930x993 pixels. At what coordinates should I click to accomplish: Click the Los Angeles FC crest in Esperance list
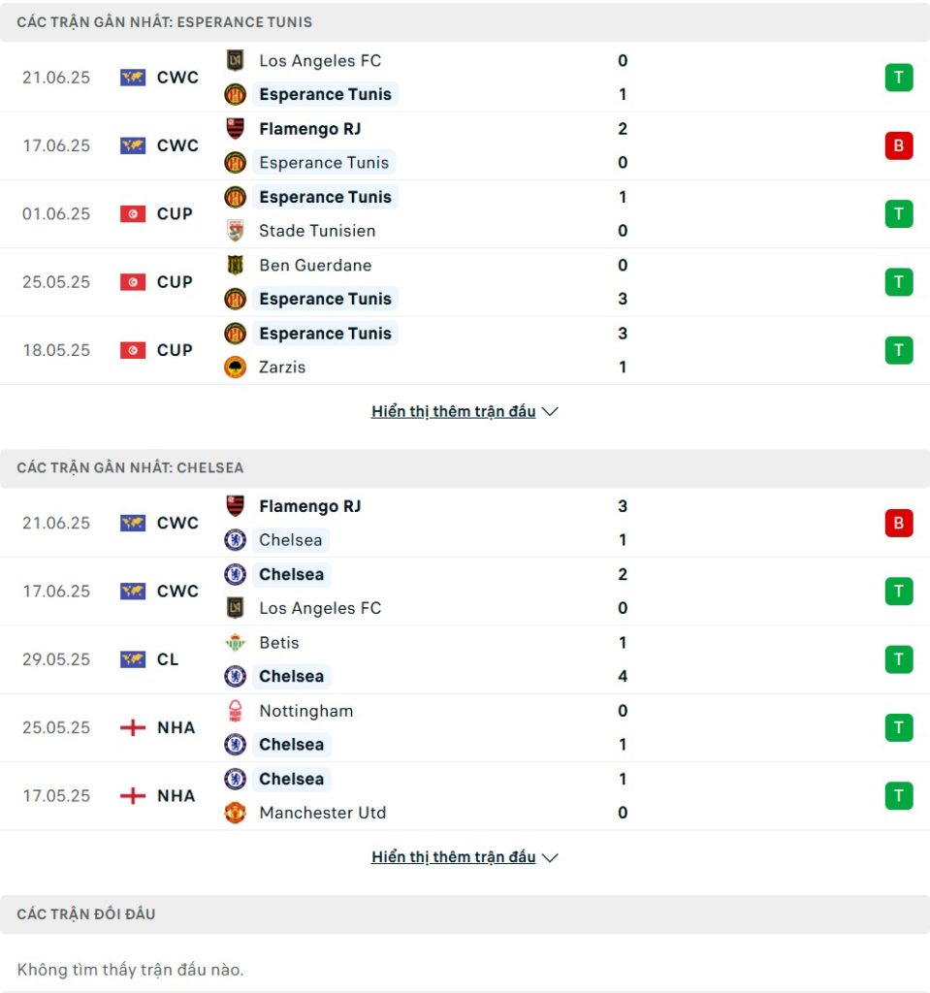click(x=235, y=60)
